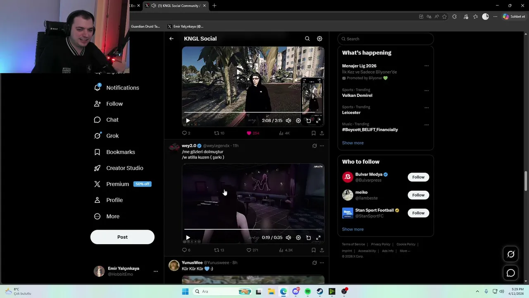View analytics of the 4.3K views post
This screenshot has height=298, width=529.
(x=286, y=250)
